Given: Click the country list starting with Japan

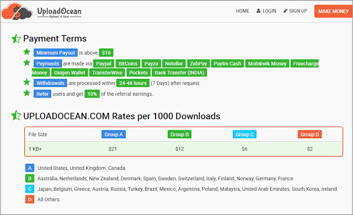Looking at the screenshot, I should pyautogui.click(x=188, y=189).
